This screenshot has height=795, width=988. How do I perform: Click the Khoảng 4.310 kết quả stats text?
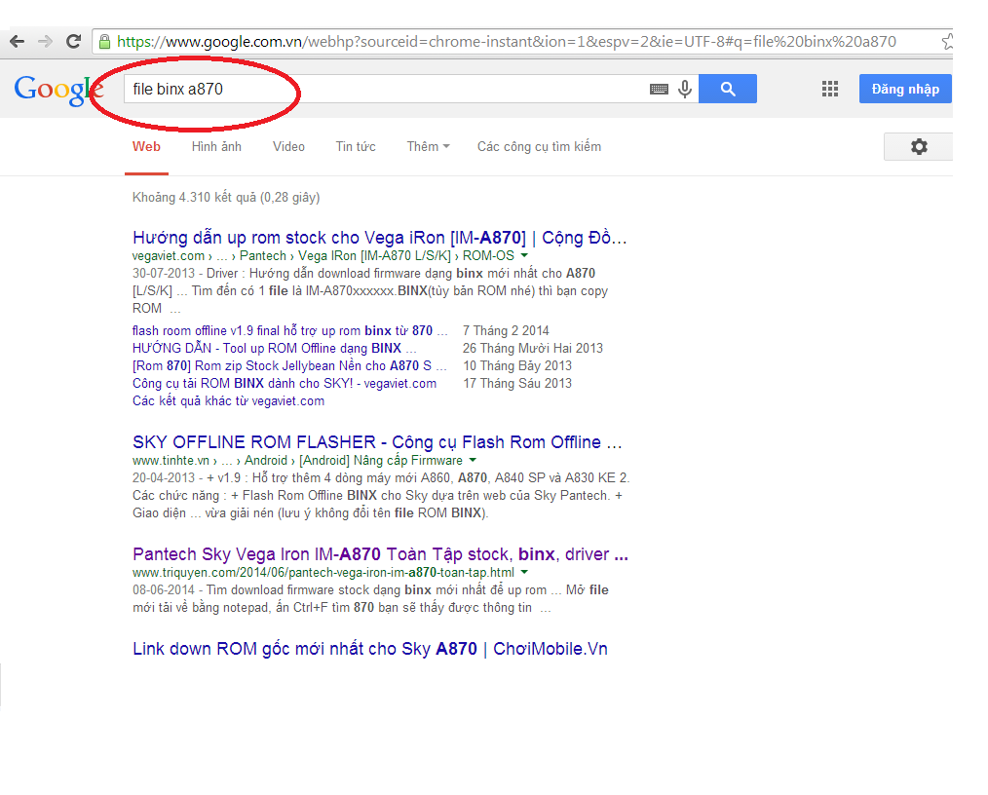pos(226,197)
